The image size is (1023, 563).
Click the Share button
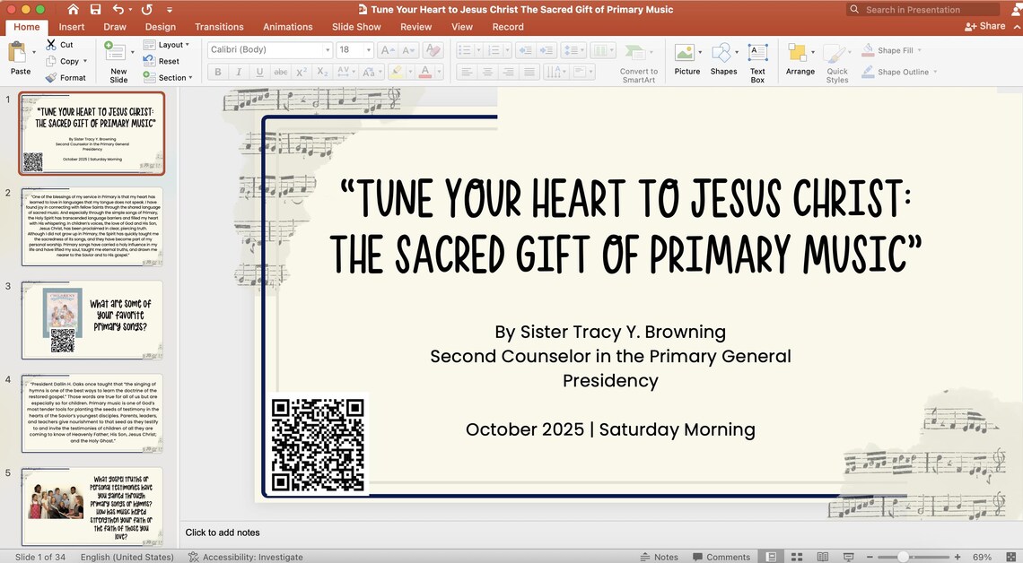coord(985,26)
